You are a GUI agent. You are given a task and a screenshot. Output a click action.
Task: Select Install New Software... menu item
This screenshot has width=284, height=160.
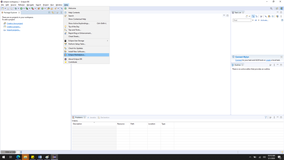tap(87, 51)
